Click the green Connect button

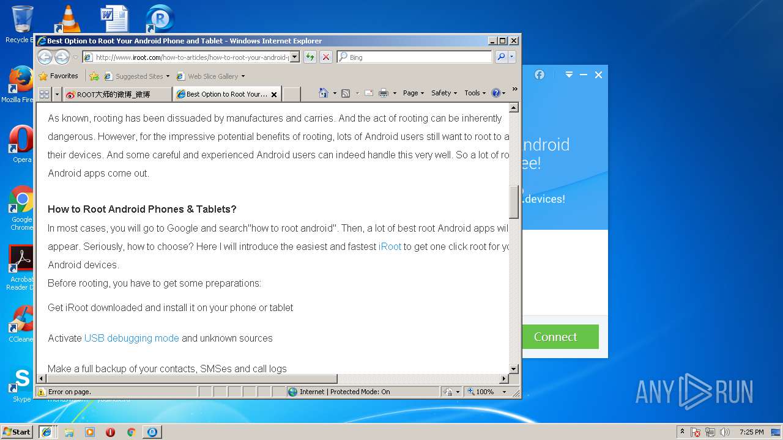point(555,337)
